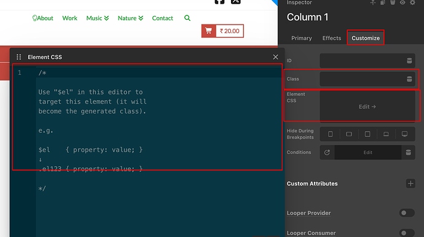The image size is (424, 237).
Task: Toggle the Looper Consumer switch
Action: coord(407,233)
